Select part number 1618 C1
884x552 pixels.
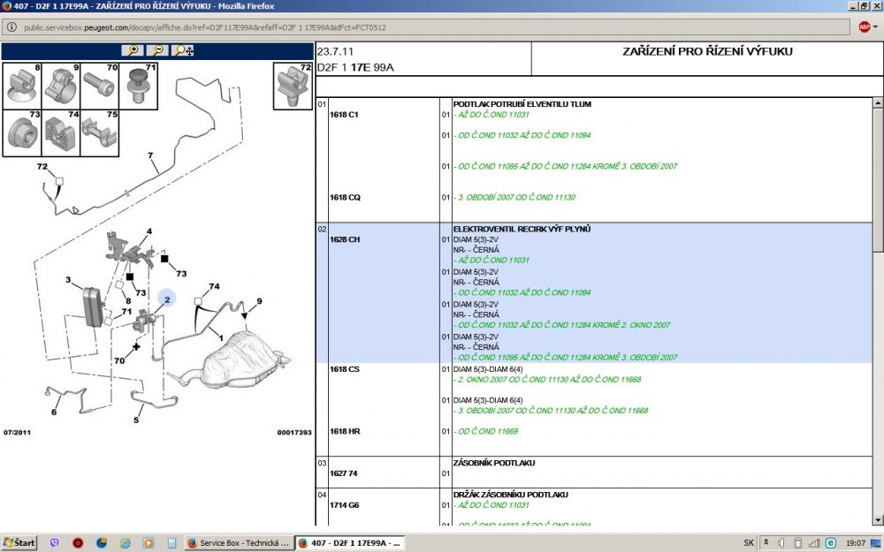(x=344, y=114)
